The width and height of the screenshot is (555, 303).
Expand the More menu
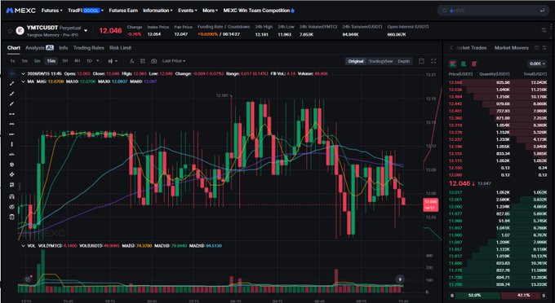point(210,11)
